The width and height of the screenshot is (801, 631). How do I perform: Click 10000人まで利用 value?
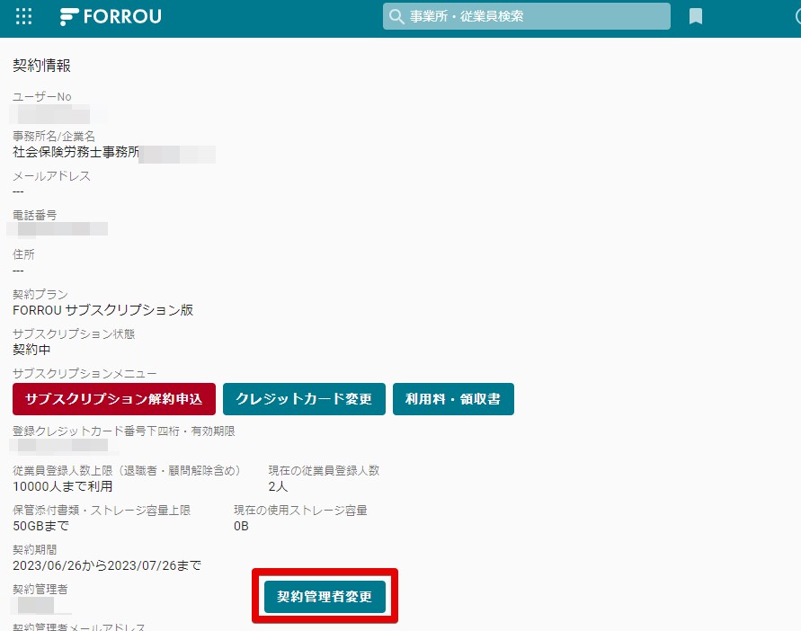(x=62, y=486)
